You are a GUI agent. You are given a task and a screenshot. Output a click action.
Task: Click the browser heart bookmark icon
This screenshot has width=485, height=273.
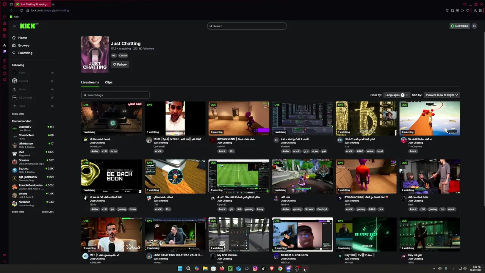(468, 10)
